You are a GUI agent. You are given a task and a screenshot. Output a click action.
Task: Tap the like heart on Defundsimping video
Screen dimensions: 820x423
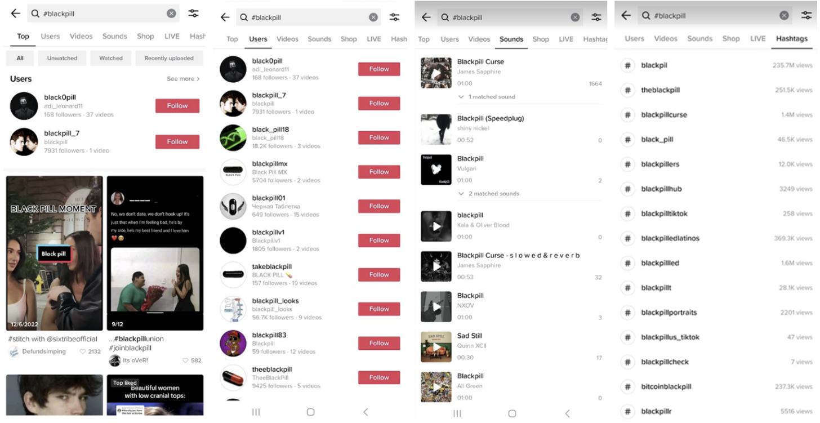pyautogui.click(x=83, y=351)
